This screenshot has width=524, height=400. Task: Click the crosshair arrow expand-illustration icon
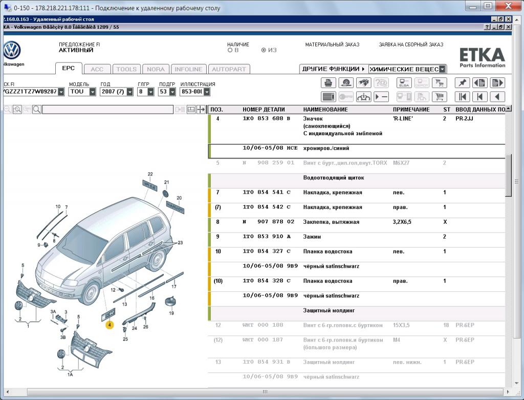coord(201,110)
